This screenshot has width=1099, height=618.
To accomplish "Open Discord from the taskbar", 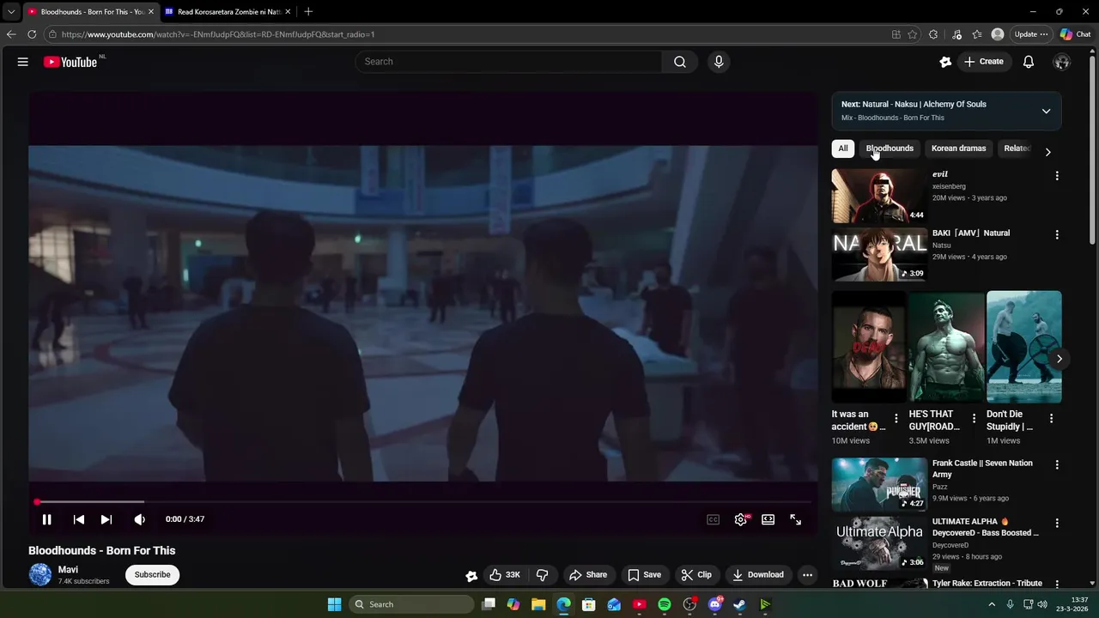I will pos(714,604).
